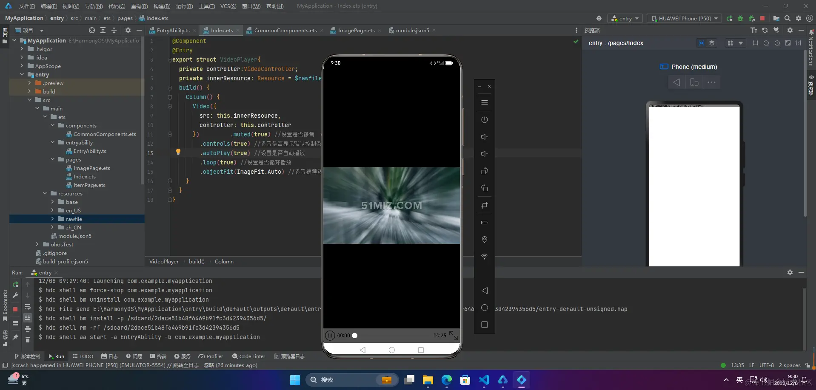
Task: Open Microsoft Edge from the taskbar
Action: (x=446, y=380)
